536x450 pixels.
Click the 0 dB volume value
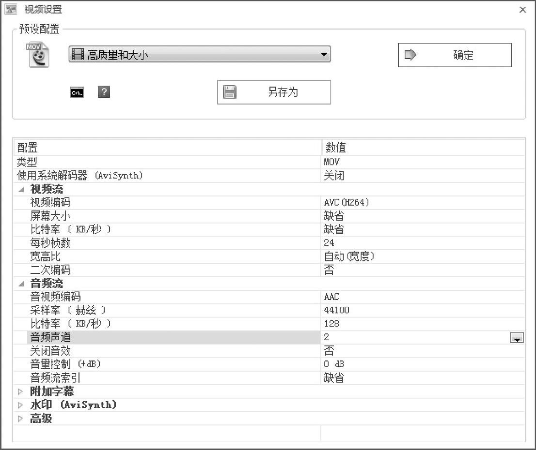[x=423, y=364]
